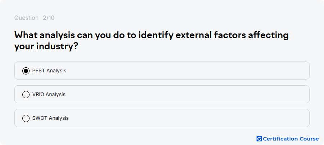Screen dimensions: 324x145
Task: Deselect PEST by choosing VRIO option
Action: click(26, 95)
